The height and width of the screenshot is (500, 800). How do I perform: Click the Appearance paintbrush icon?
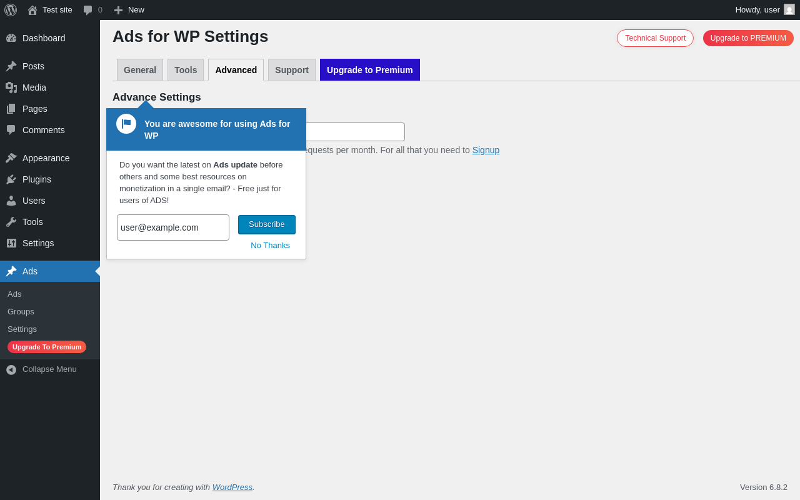click(11, 158)
